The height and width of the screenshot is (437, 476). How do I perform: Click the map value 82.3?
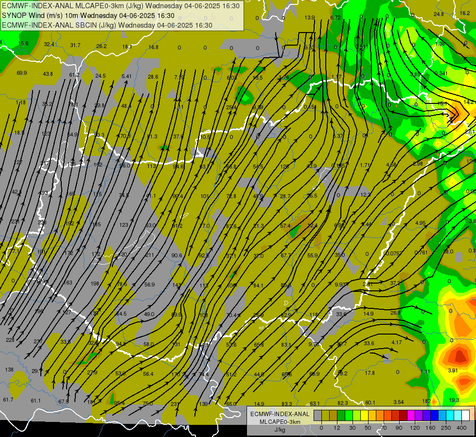(342, 403)
